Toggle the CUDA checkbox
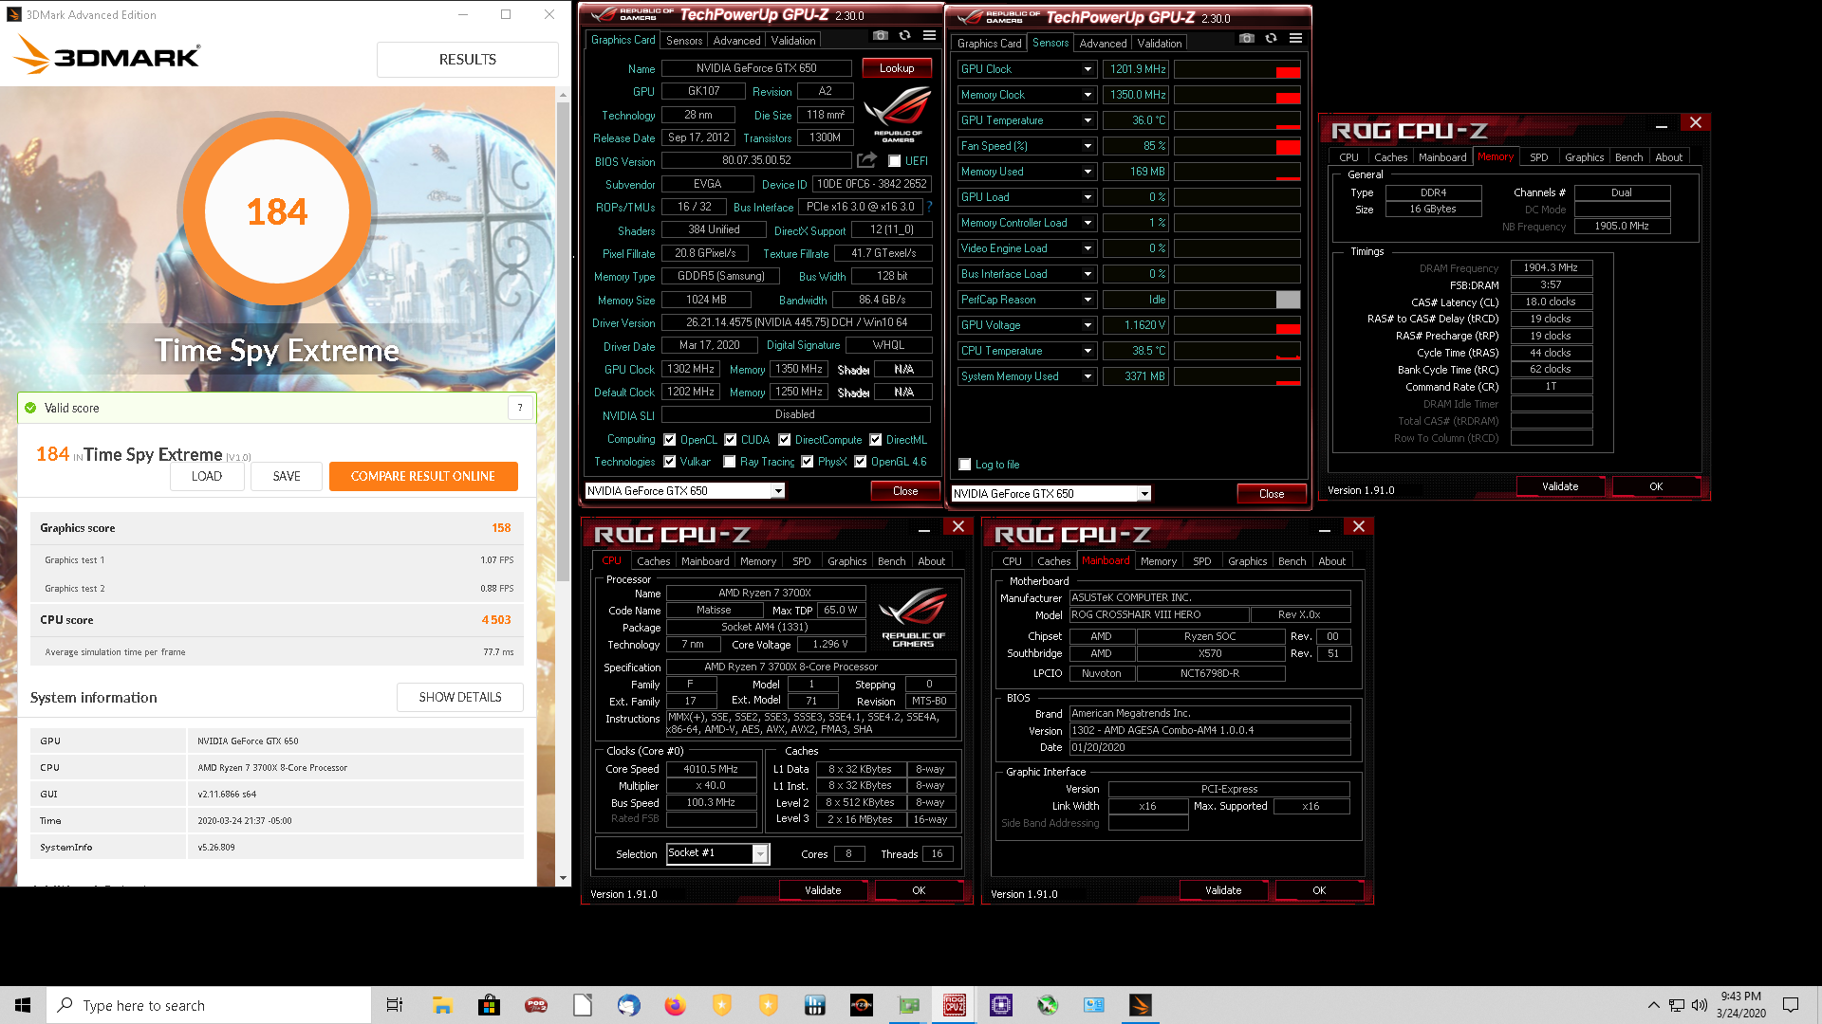Screen dimensions: 1822x1024 (731, 440)
